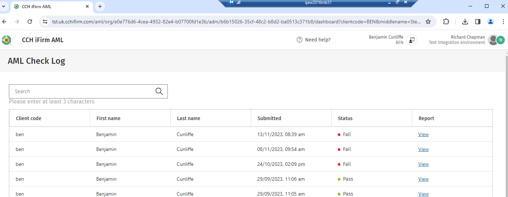Reload the page
508x197 pixels.
30,22
